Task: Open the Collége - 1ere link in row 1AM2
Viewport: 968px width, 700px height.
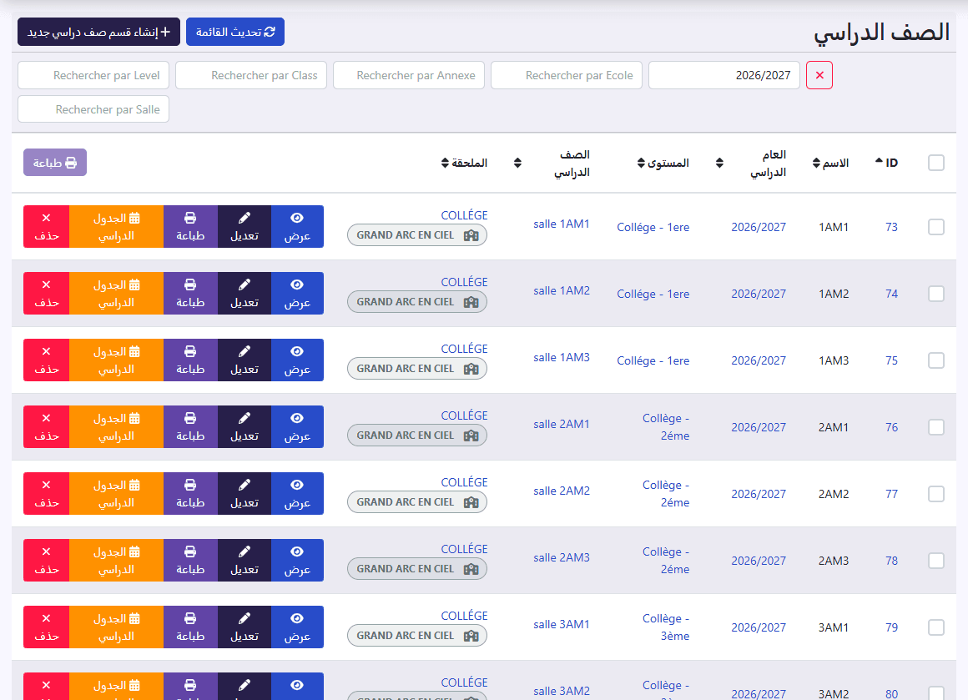Action: point(653,294)
